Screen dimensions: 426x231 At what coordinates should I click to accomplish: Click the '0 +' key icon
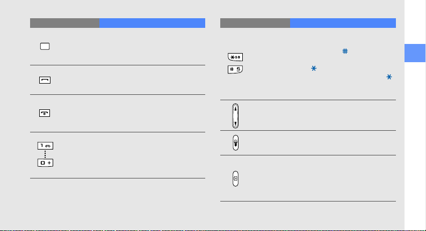point(45,163)
